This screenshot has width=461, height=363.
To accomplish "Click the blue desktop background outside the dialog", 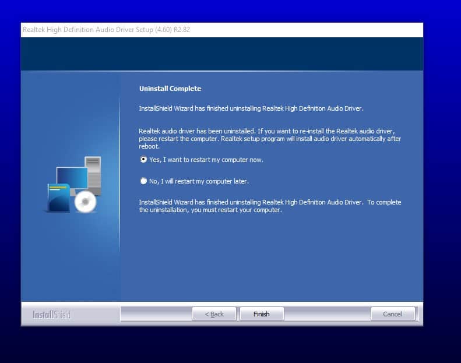I will [442, 175].
